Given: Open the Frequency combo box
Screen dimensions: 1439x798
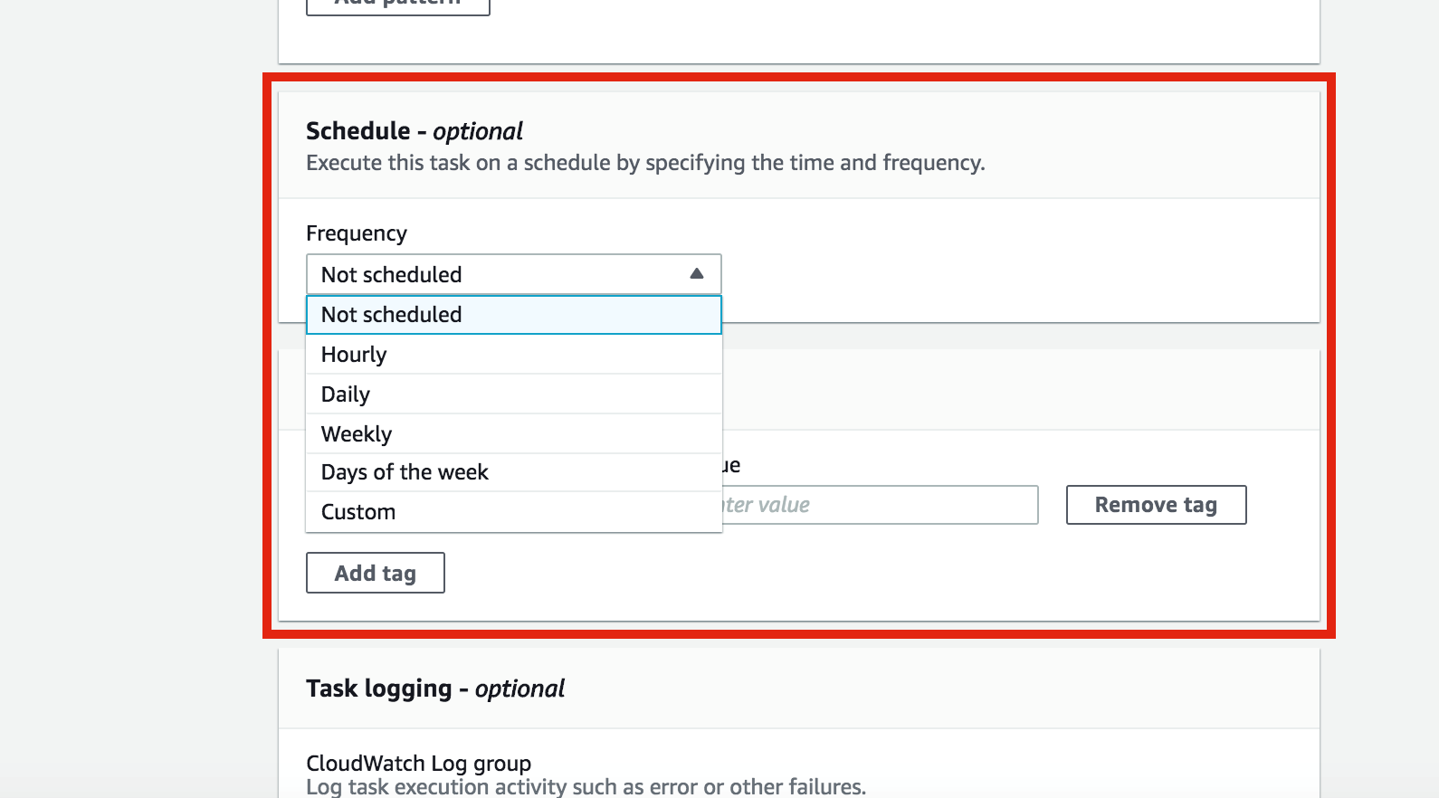Looking at the screenshot, I should [511, 273].
